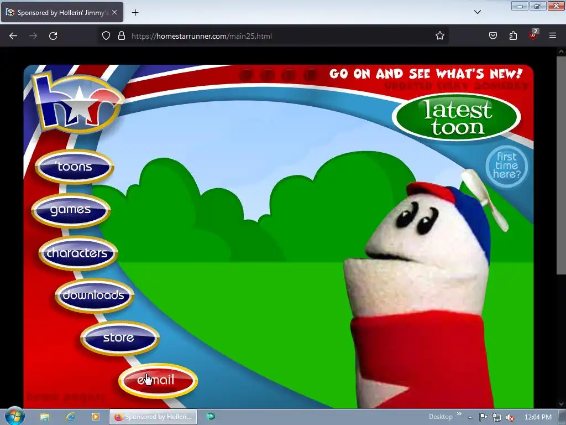566x425 pixels.
Task: Open the characters menu button
Action: tap(78, 253)
